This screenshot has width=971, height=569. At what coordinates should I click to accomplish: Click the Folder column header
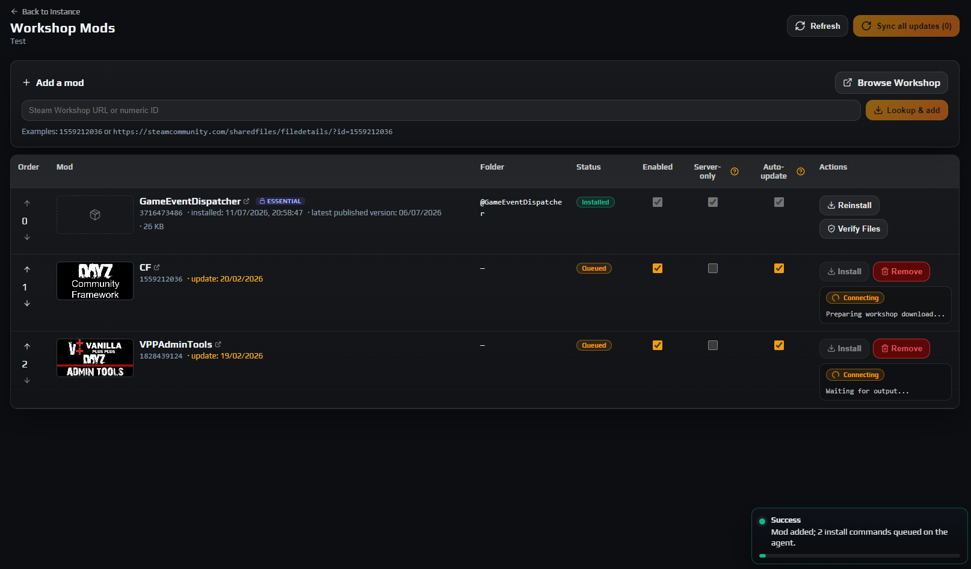(x=492, y=167)
